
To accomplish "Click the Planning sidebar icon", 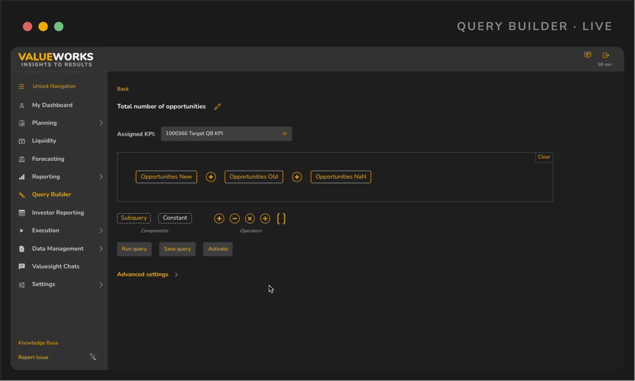I will click(x=22, y=123).
